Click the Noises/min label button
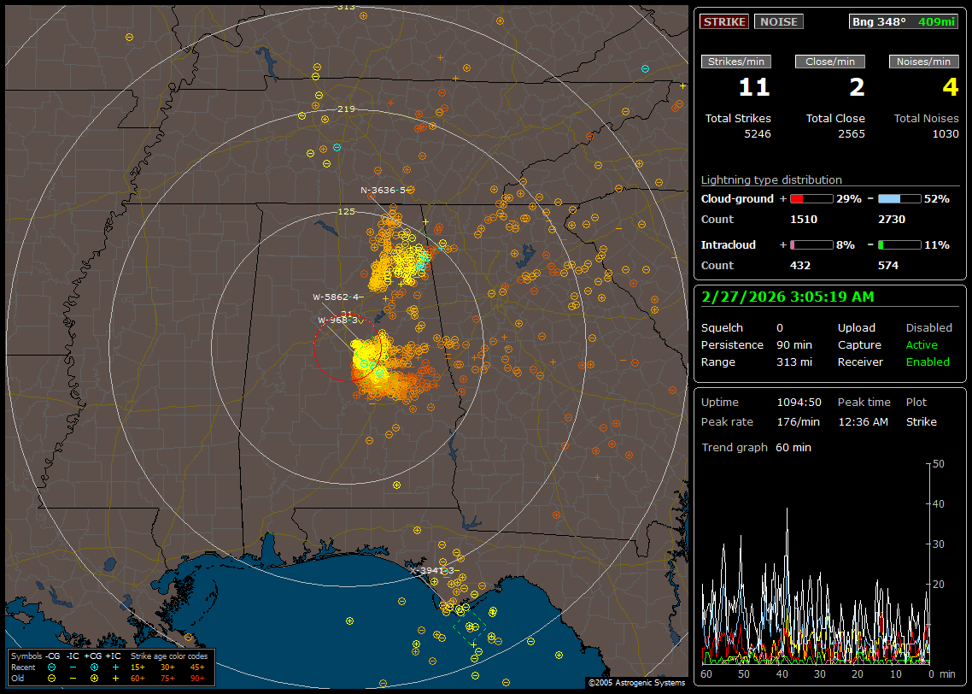972x694 pixels. 923,62
